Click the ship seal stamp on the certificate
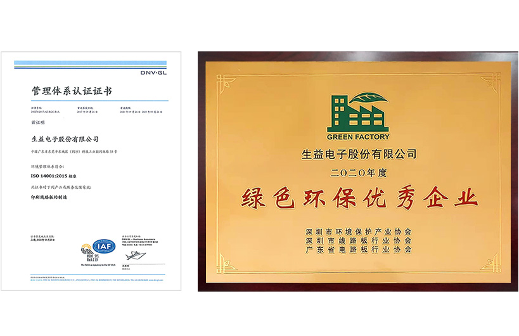The image size is (519, 336). tap(135, 254)
